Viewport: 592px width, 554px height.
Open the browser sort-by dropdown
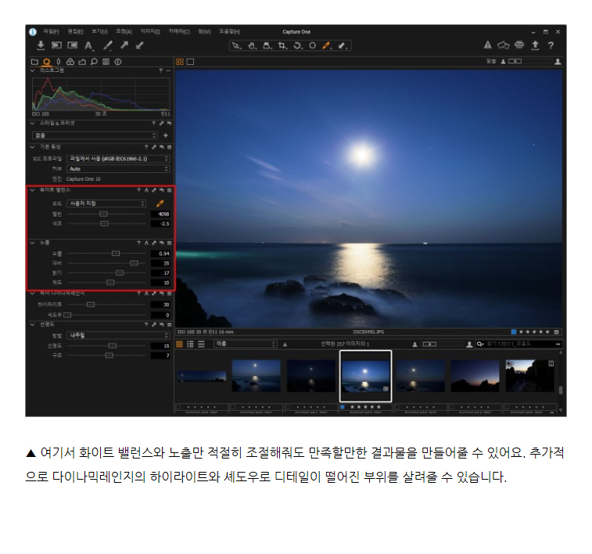tap(246, 344)
